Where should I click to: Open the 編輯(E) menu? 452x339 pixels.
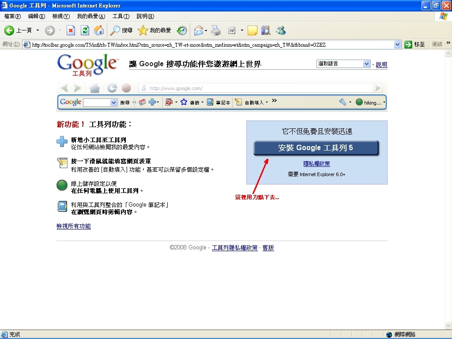(37, 16)
